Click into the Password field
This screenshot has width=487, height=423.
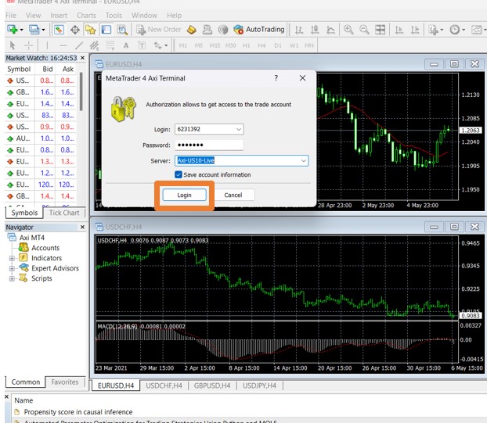coord(209,145)
